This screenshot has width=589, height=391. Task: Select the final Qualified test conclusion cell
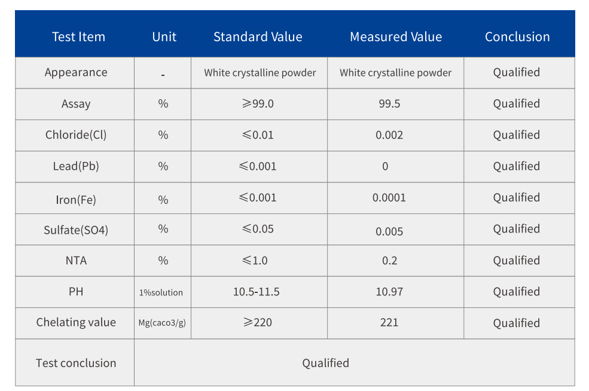pos(325,363)
